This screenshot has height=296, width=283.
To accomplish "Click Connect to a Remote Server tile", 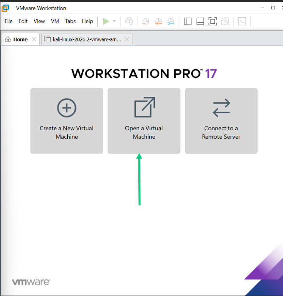I will (x=221, y=121).
